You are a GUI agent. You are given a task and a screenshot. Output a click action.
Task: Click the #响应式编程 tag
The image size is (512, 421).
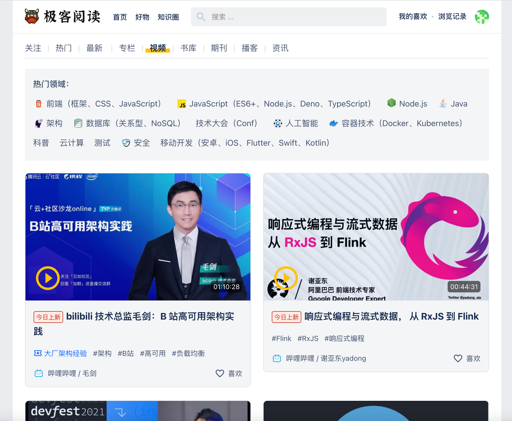pos(345,338)
